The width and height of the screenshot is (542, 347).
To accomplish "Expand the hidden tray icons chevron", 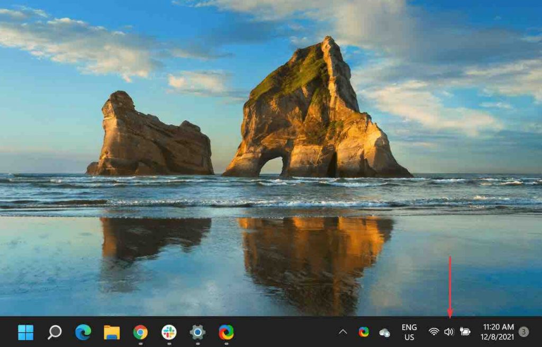I will (342, 332).
